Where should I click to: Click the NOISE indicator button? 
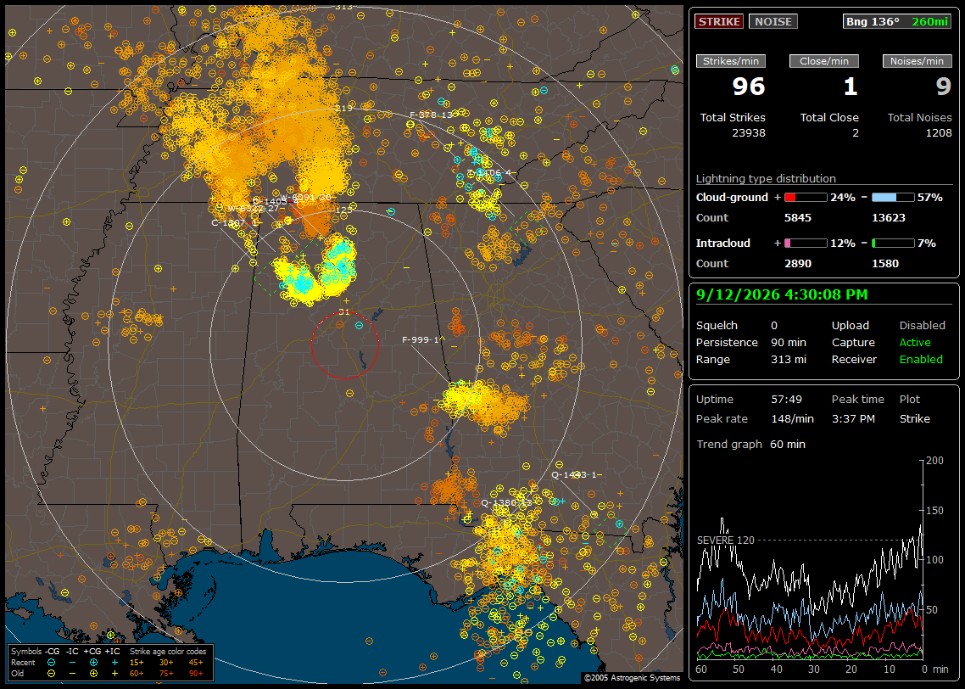click(773, 21)
